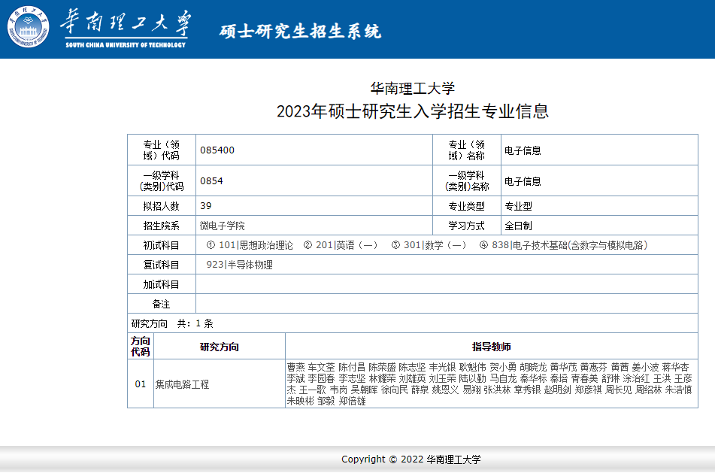
Task: Select research direction 集成电路工程
Action: 183,384
